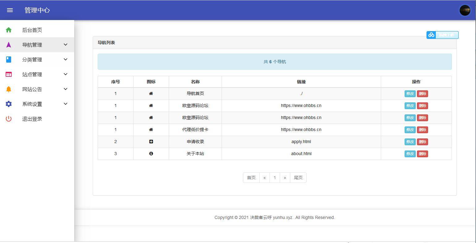Image resolution: width=476 pixels, height=243 pixels.
Task: Click 删除 button for 关于本站
Action: pos(423,154)
